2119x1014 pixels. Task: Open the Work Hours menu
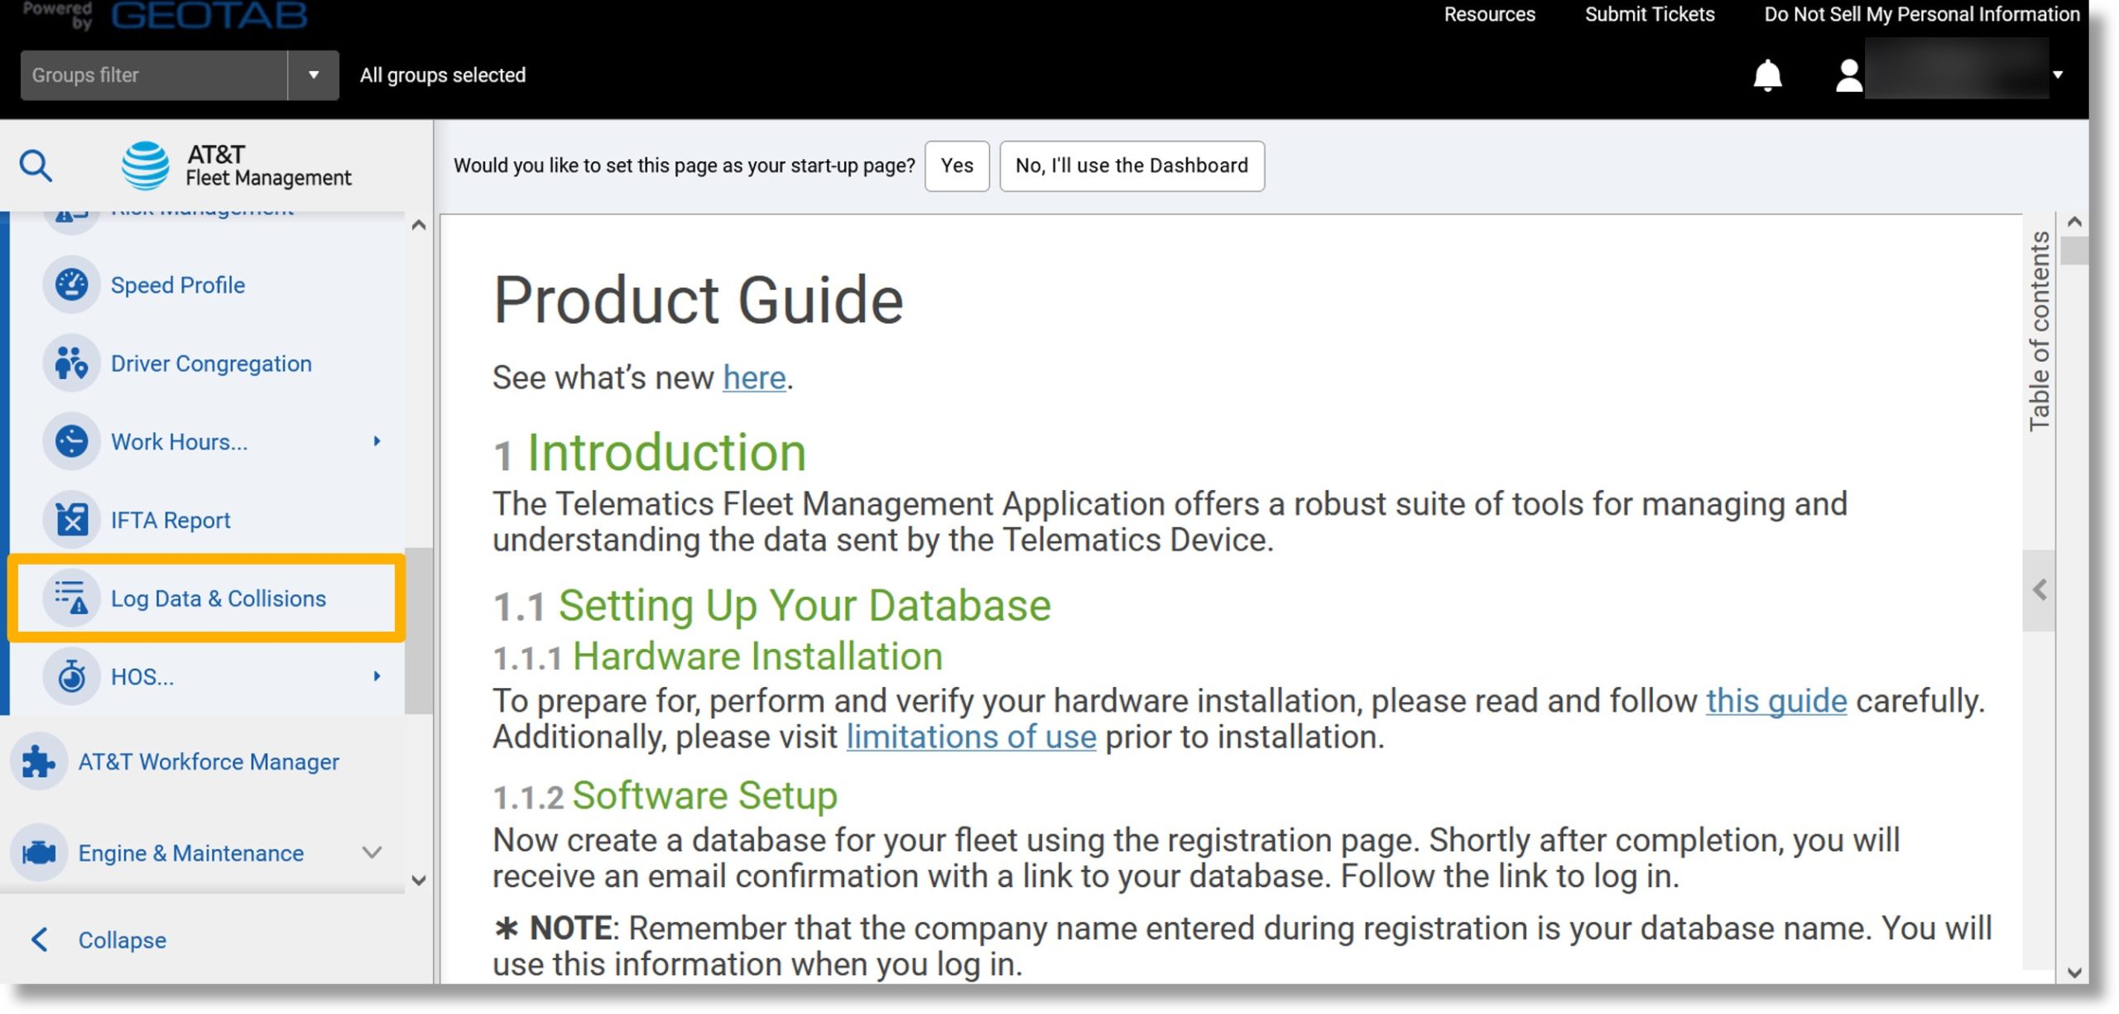tap(180, 441)
